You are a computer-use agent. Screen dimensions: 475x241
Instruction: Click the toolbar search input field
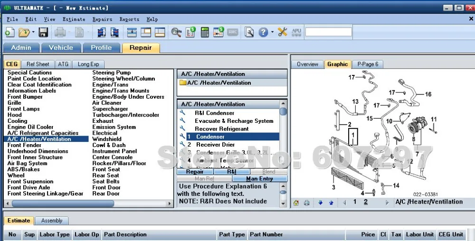(x=328, y=32)
